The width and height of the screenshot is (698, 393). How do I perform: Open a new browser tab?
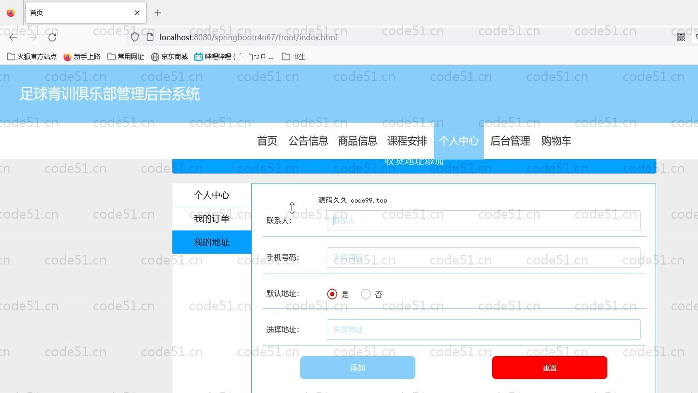coord(157,13)
